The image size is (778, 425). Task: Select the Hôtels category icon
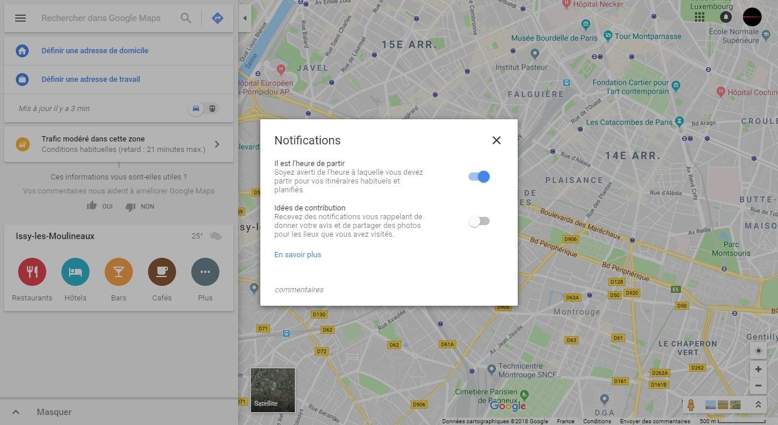75,272
